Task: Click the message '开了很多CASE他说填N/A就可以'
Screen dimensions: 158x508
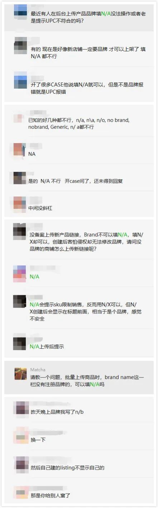Action: 87,88
